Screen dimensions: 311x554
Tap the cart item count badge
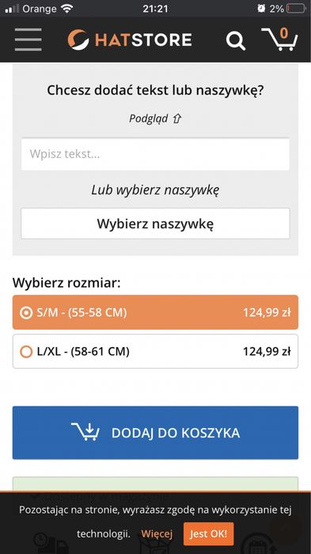coord(284,33)
